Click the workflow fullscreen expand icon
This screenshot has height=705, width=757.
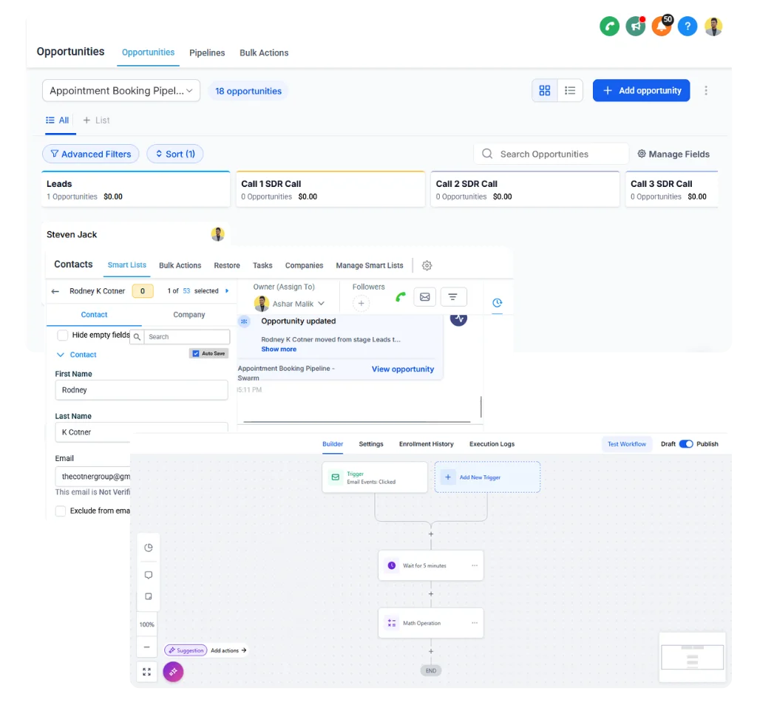click(147, 672)
